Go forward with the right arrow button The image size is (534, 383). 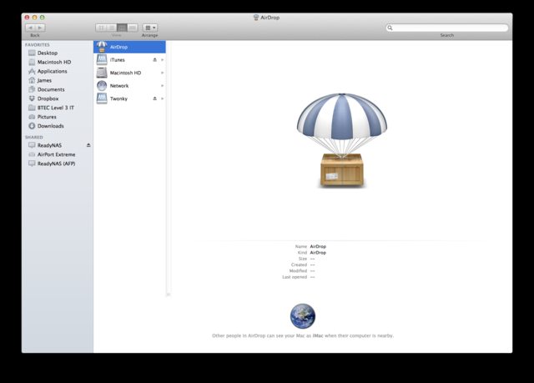point(40,28)
